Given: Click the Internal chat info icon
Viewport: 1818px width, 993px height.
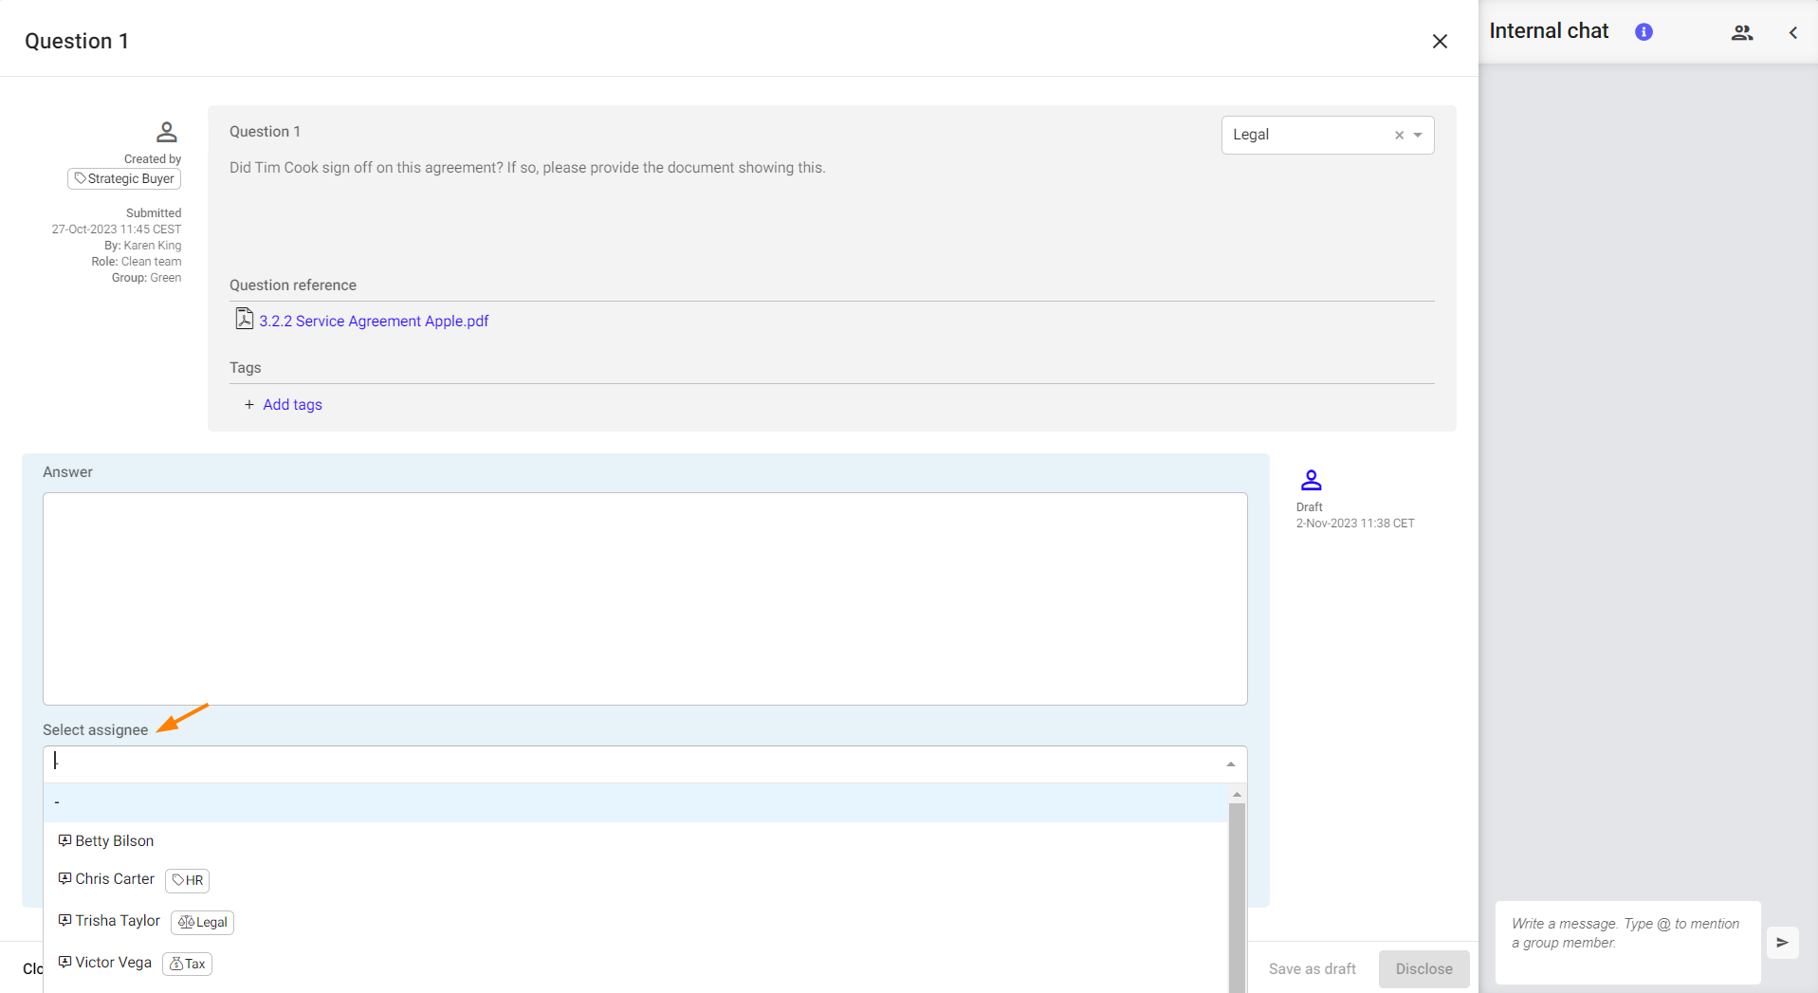Looking at the screenshot, I should 1644,32.
